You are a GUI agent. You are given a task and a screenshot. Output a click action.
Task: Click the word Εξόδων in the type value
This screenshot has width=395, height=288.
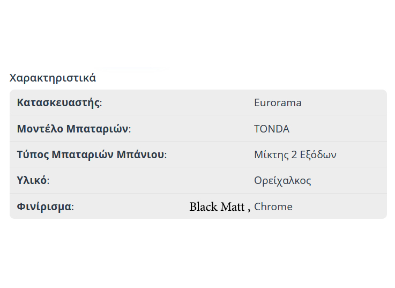[318, 155]
